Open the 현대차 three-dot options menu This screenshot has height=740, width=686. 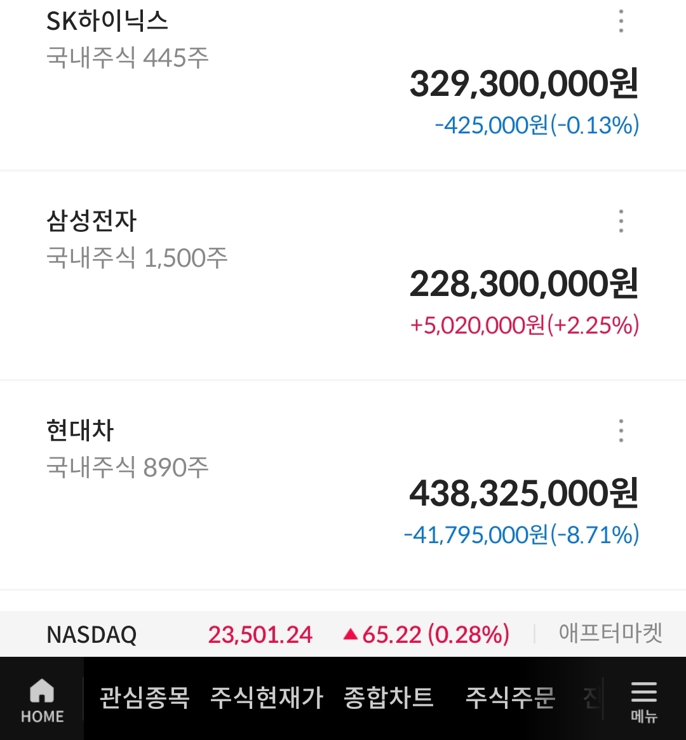tap(621, 431)
